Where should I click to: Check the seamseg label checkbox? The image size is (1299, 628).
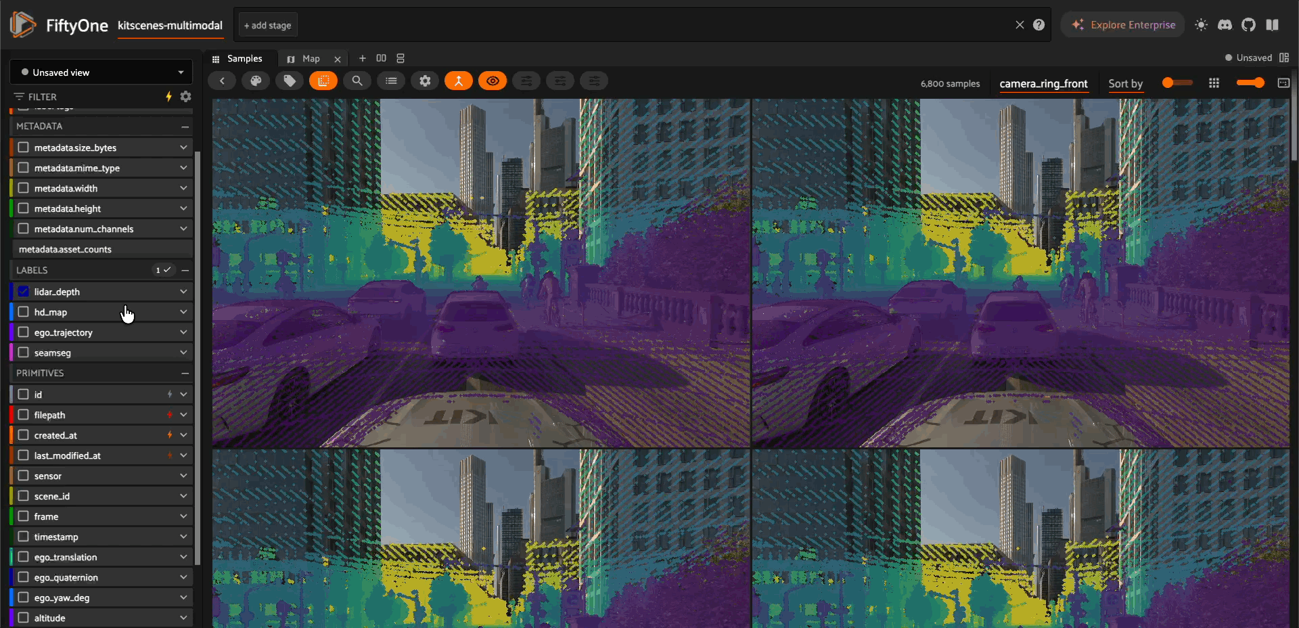point(24,353)
